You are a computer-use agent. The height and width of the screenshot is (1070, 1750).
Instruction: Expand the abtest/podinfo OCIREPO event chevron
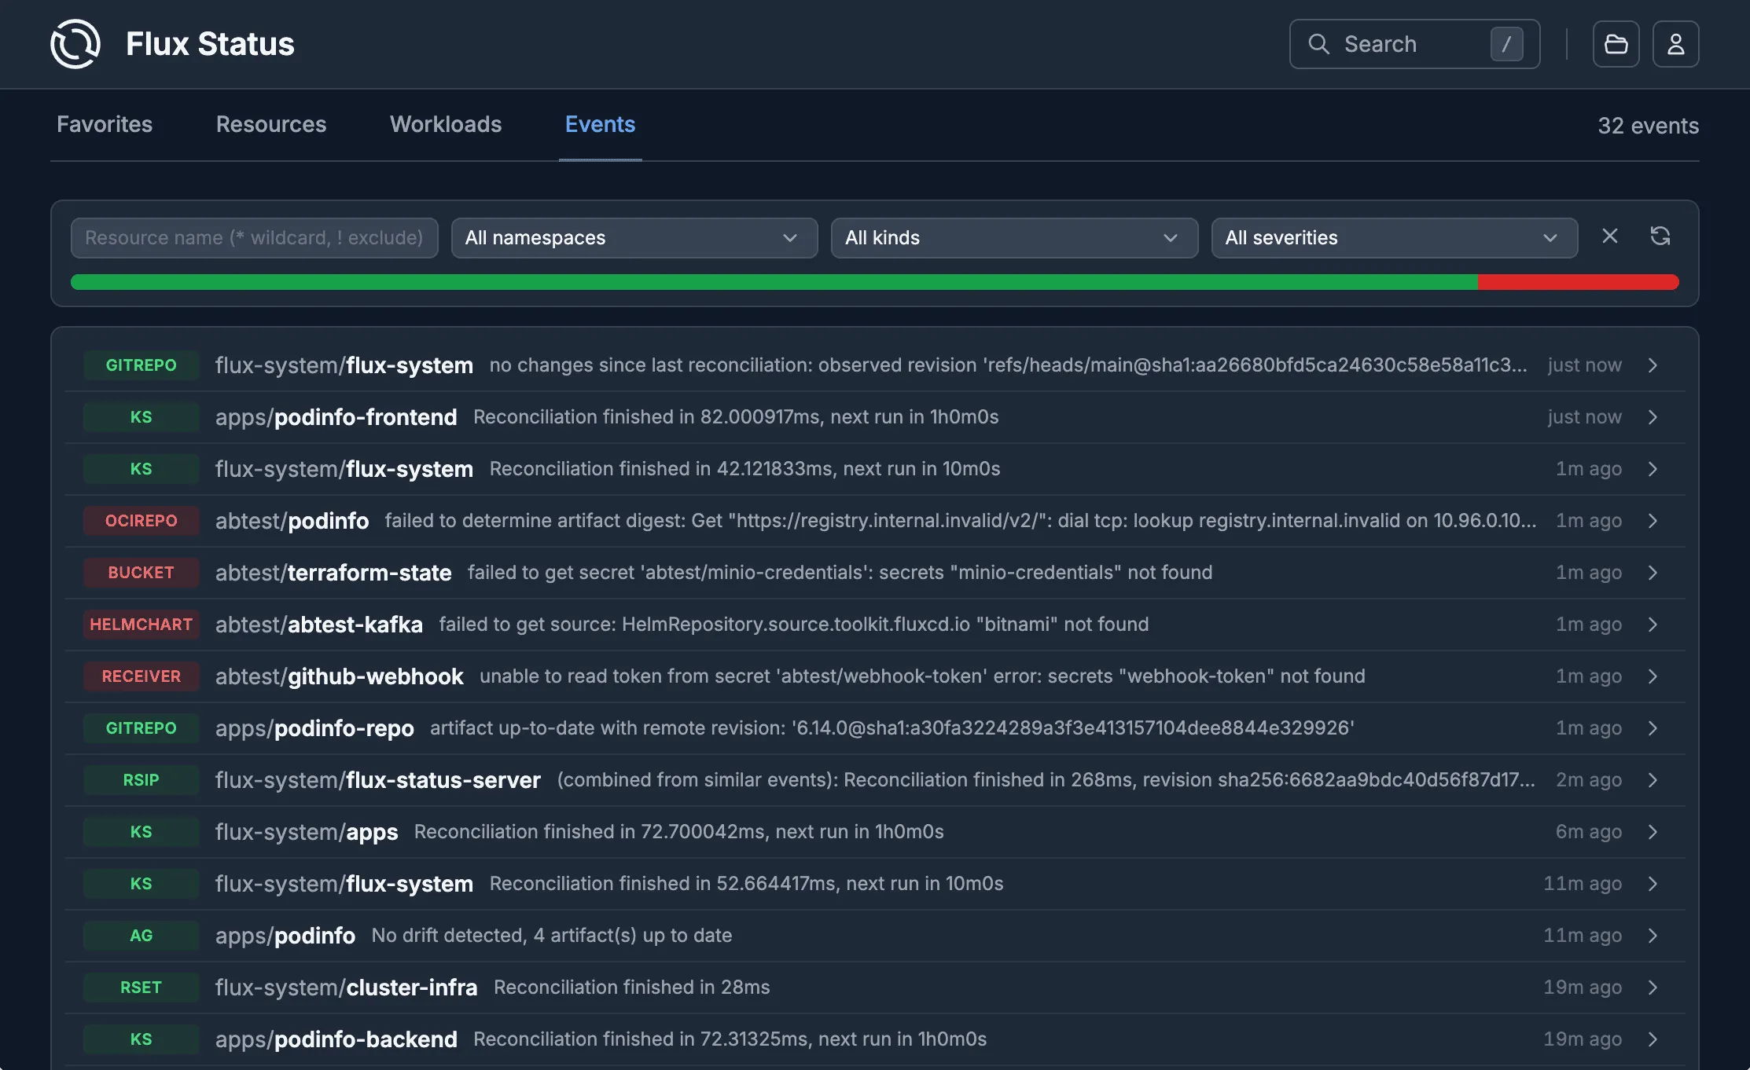coord(1652,521)
